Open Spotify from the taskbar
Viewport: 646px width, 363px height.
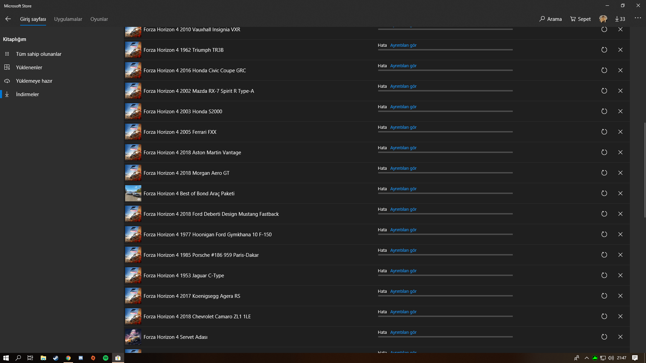tap(106, 358)
